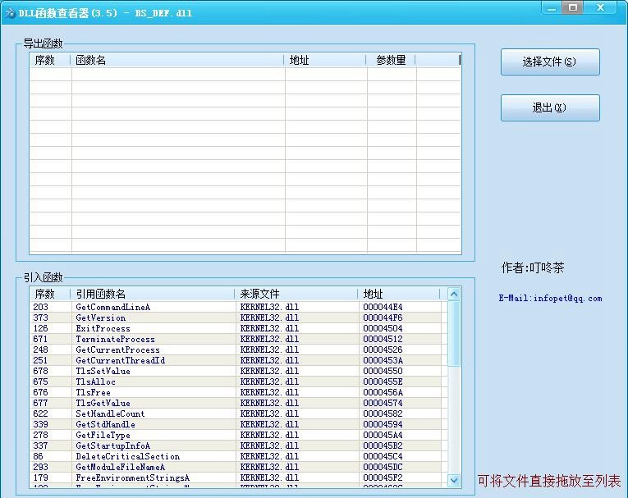Select the GetCommandLineA row
This screenshot has height=498, width=628.
pos(239,307)
